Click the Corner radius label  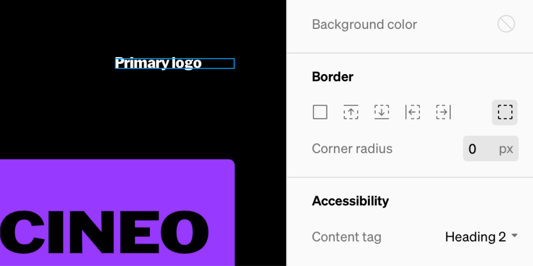click(x=352, y=149)
